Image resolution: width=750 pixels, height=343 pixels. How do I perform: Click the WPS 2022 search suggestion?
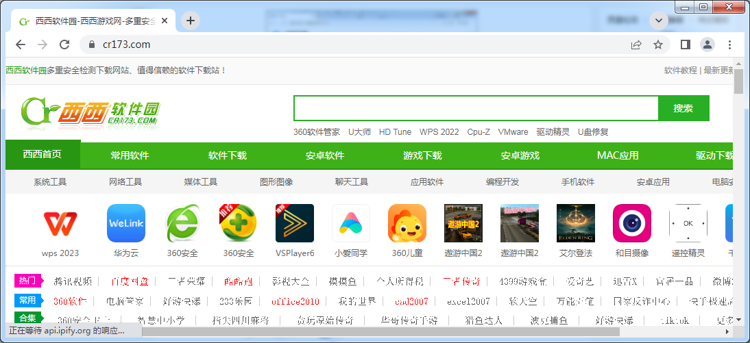coord(439,132)
